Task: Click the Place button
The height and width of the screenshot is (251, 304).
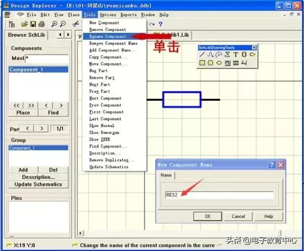Action: tap(23, 113)
